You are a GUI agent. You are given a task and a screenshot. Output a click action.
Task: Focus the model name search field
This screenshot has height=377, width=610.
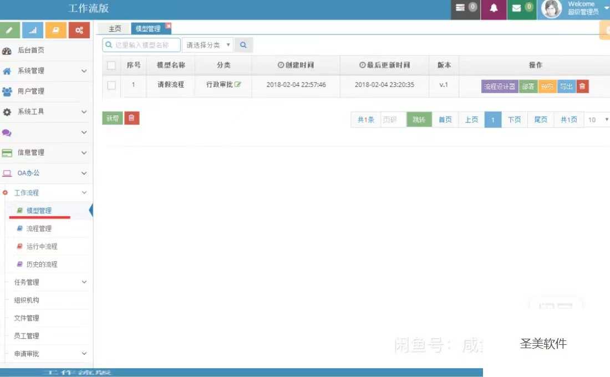coord(141,45)
